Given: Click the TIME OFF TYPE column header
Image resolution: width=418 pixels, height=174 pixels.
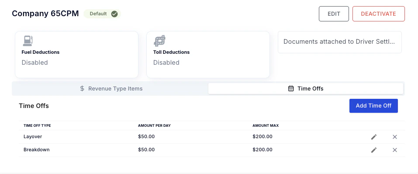Looking at the screenshot, I should coord(37,125).
